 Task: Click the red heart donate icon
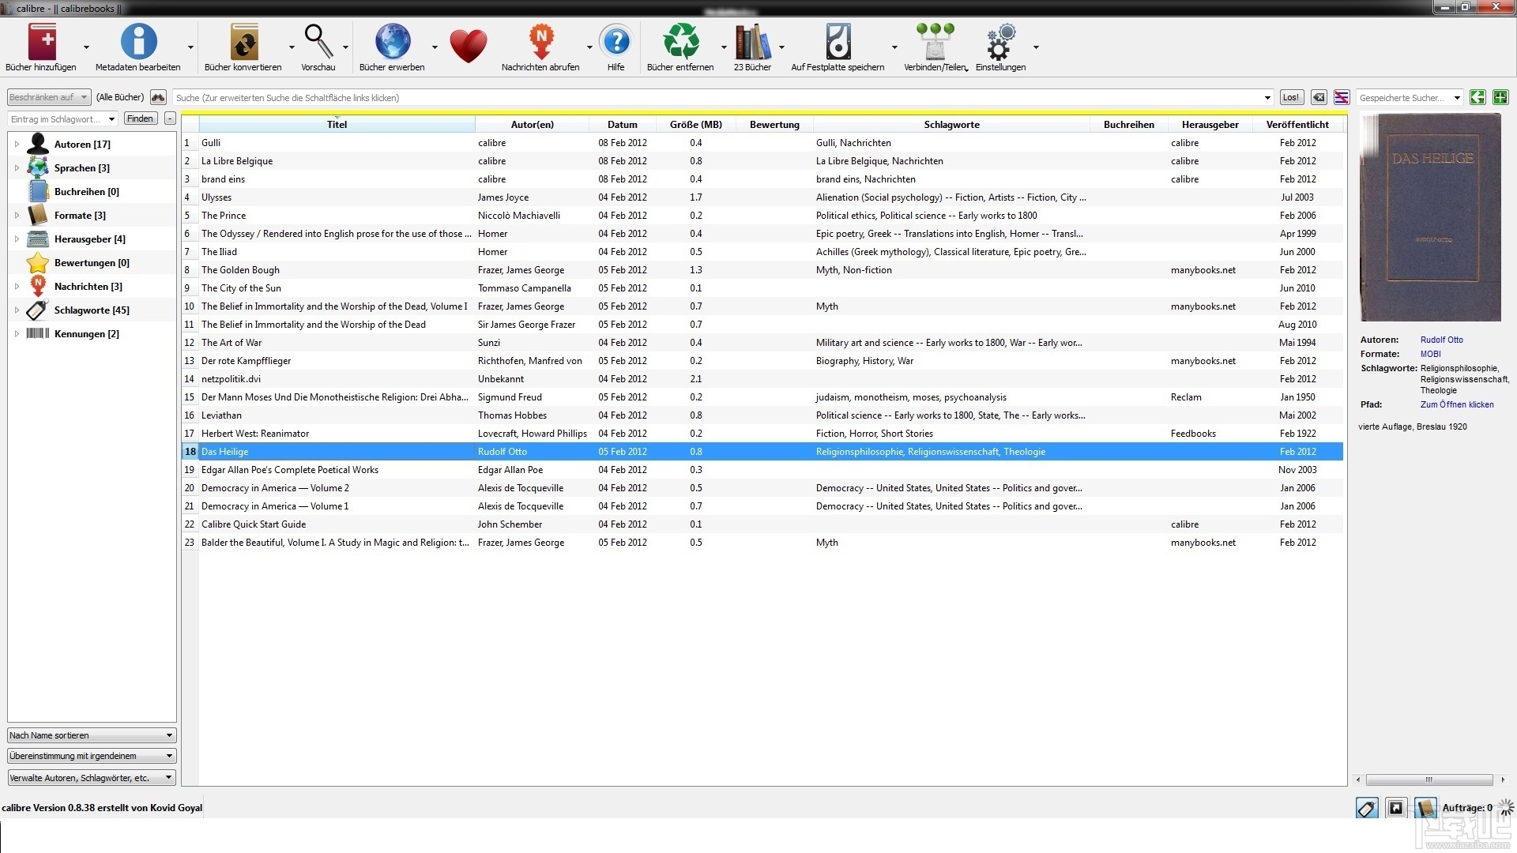[468, 46]
